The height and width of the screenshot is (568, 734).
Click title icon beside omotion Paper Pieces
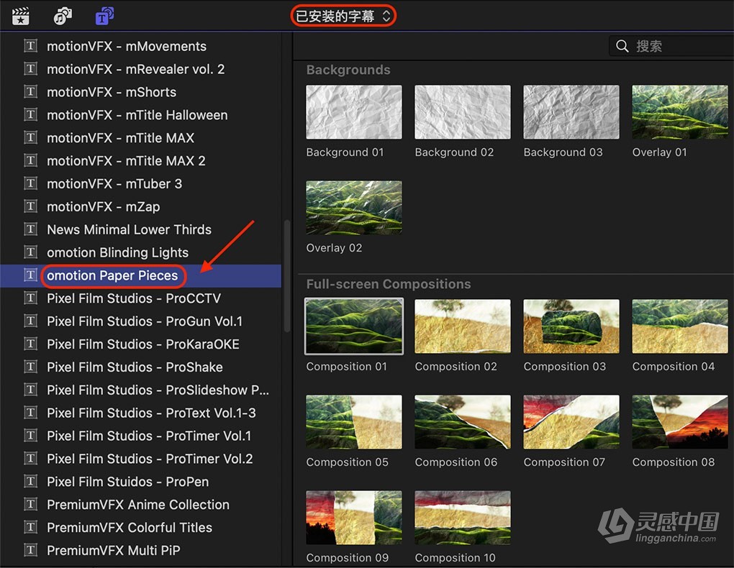point(31,275)
